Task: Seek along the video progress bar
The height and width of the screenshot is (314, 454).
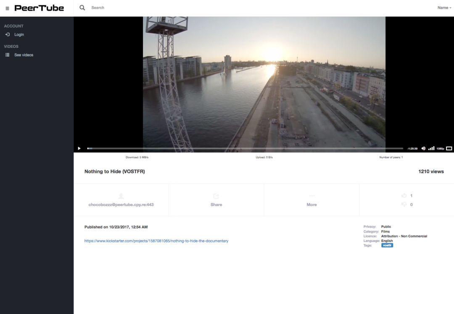Action: coord(245,148)
